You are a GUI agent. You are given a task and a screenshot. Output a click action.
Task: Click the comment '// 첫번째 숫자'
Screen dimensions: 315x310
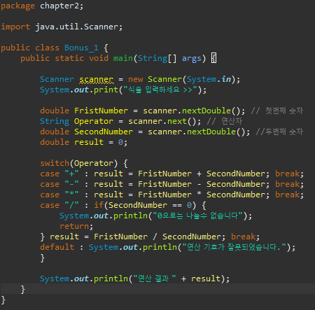click(x=277, y=111)
